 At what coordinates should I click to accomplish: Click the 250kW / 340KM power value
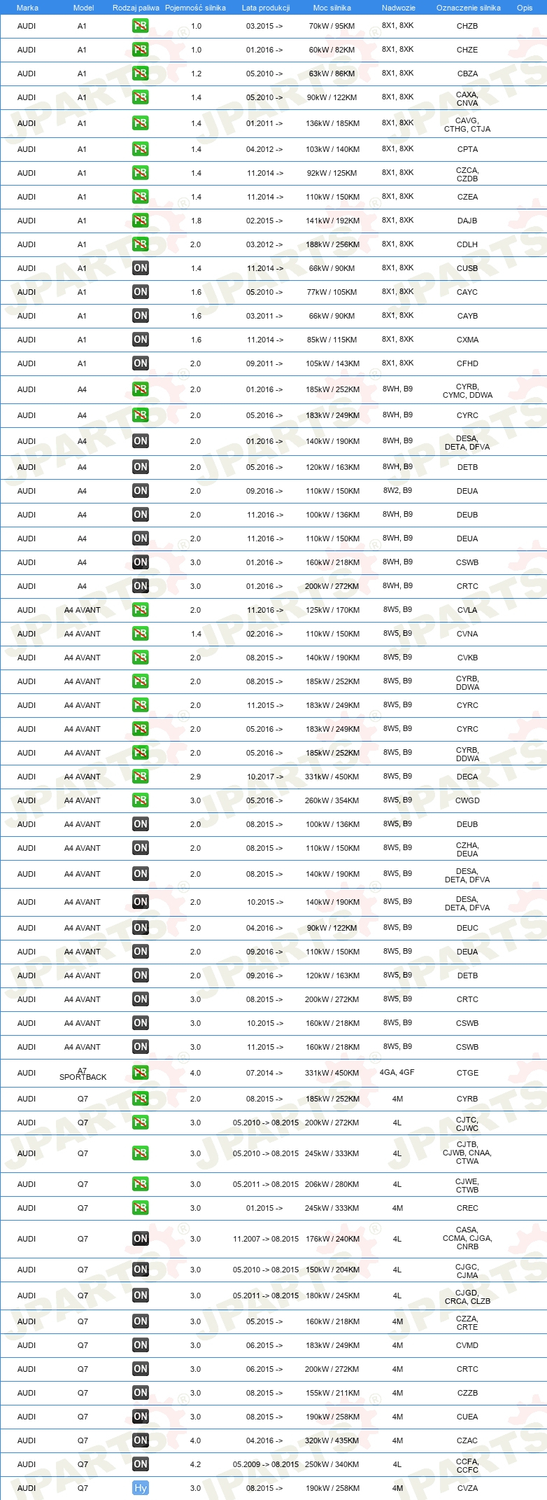coord(332,1464)
